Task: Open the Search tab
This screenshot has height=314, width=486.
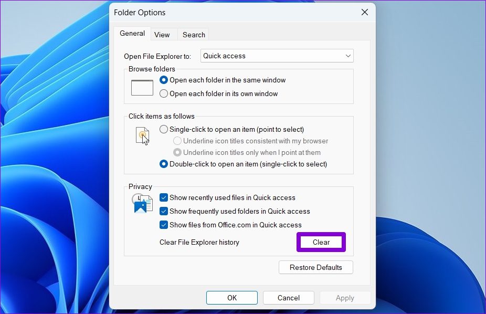Action: [x=194, y=35]
